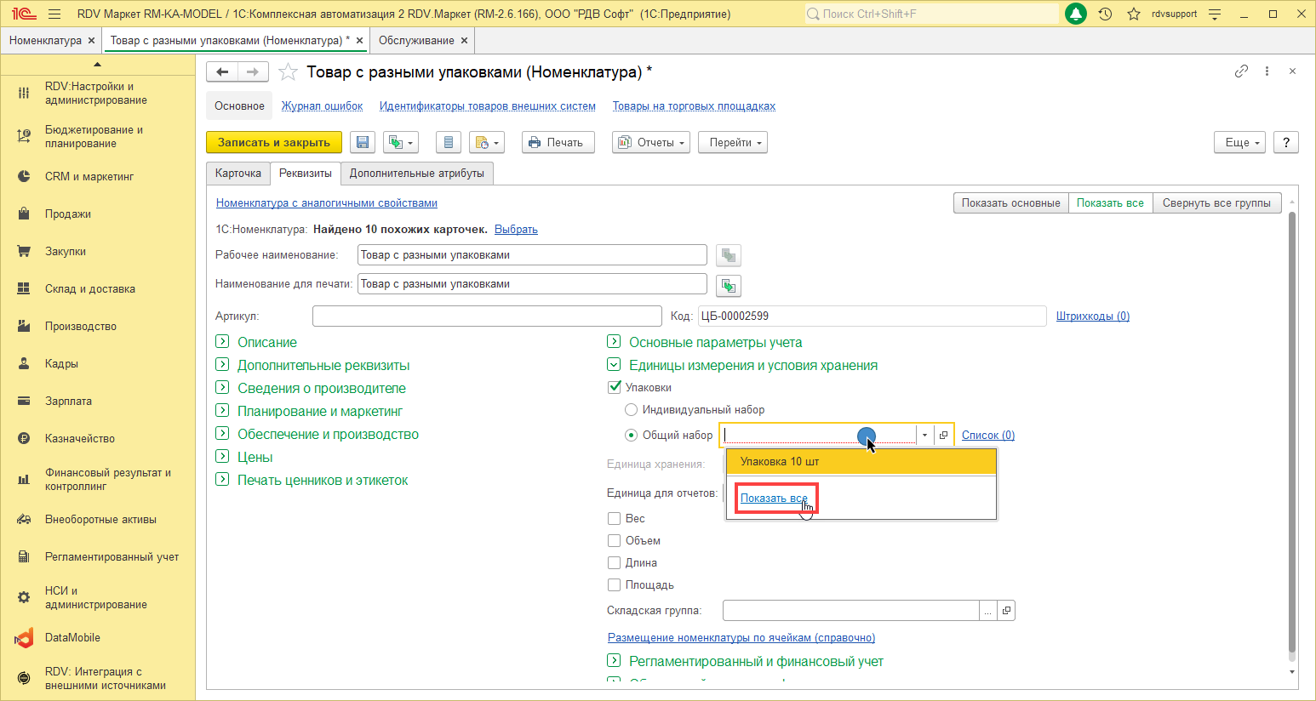Add form to favorites with star icon
Screen dimensions: 1316x701
(289, 72)
